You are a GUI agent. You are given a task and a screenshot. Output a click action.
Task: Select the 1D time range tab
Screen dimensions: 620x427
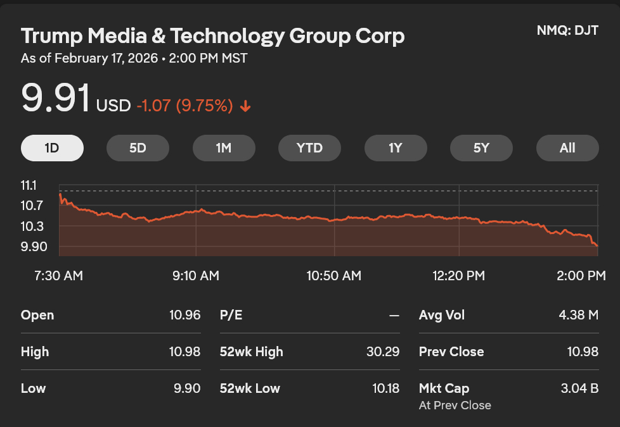[52, 148]
